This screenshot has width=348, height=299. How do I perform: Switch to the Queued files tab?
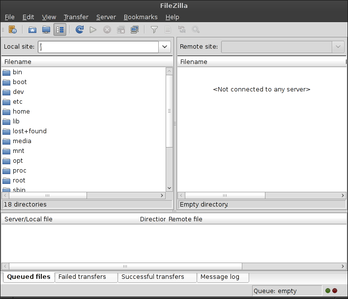click(29, 277)
